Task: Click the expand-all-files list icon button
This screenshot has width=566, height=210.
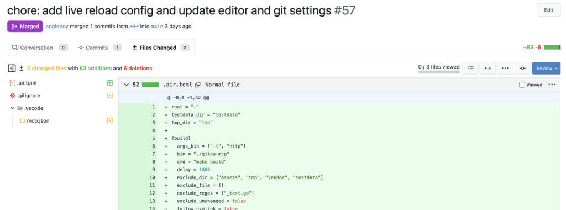Action: click(470, 68)
